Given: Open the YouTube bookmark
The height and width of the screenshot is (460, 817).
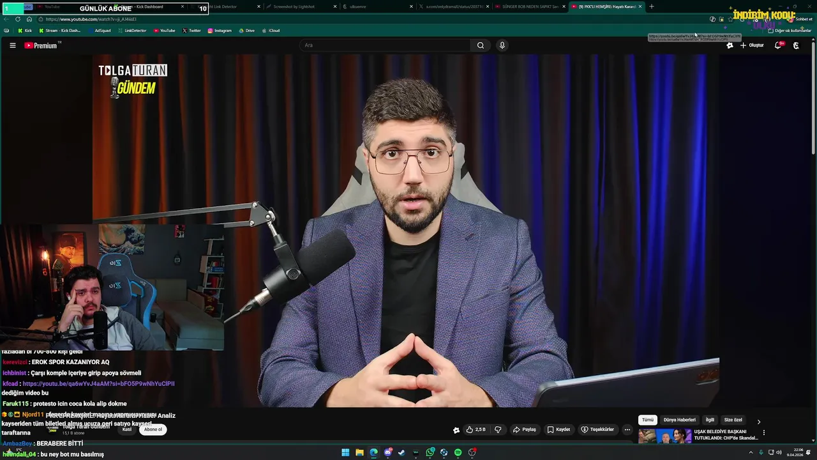Looking at the screenshot, I should [165, 31].
